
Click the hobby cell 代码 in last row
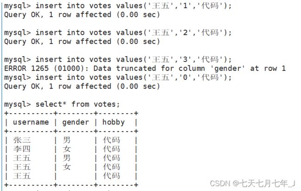pos(111,176)
